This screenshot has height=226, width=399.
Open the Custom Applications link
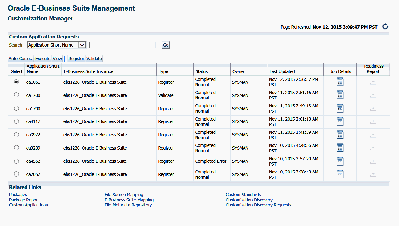coord(28,205)
